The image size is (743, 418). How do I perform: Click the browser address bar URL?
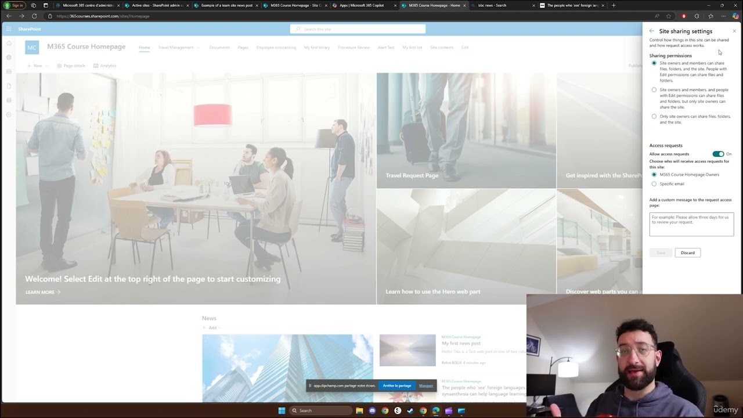coord(103,16)
